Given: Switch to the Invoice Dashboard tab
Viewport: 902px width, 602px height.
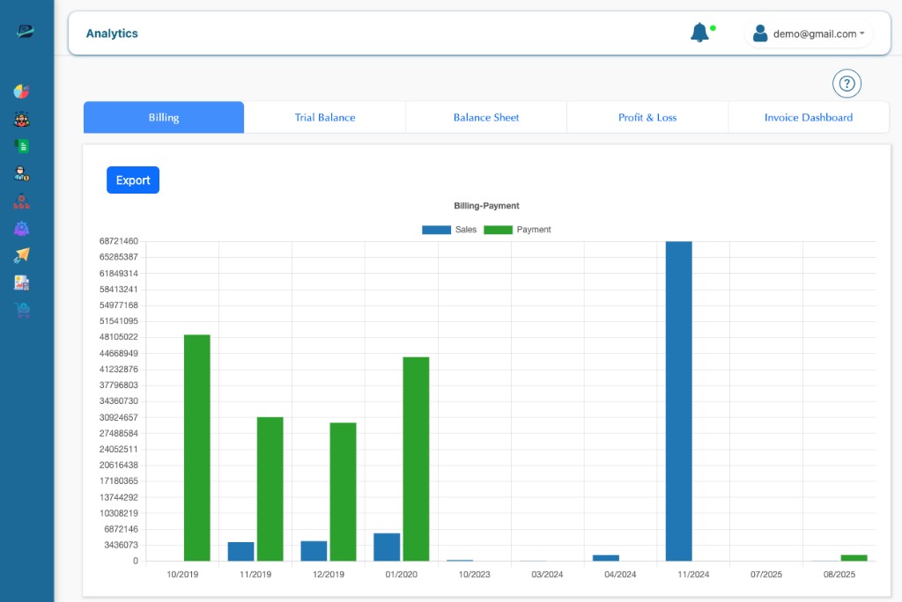Looking at the screenshot, I should pyautogui.click(x=809, y=117).
